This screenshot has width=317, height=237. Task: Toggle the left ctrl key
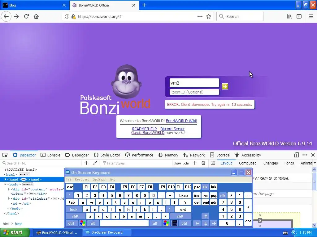71,223
